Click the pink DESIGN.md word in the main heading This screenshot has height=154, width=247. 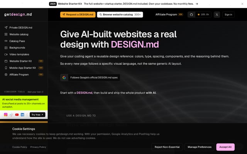coord(135,45)
